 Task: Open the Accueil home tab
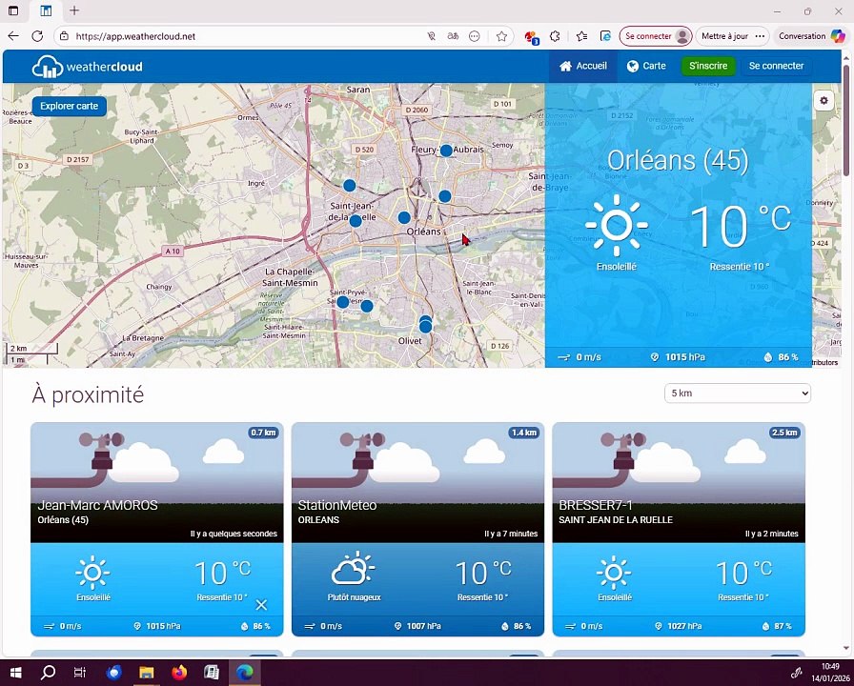click(x=582, y=66)
